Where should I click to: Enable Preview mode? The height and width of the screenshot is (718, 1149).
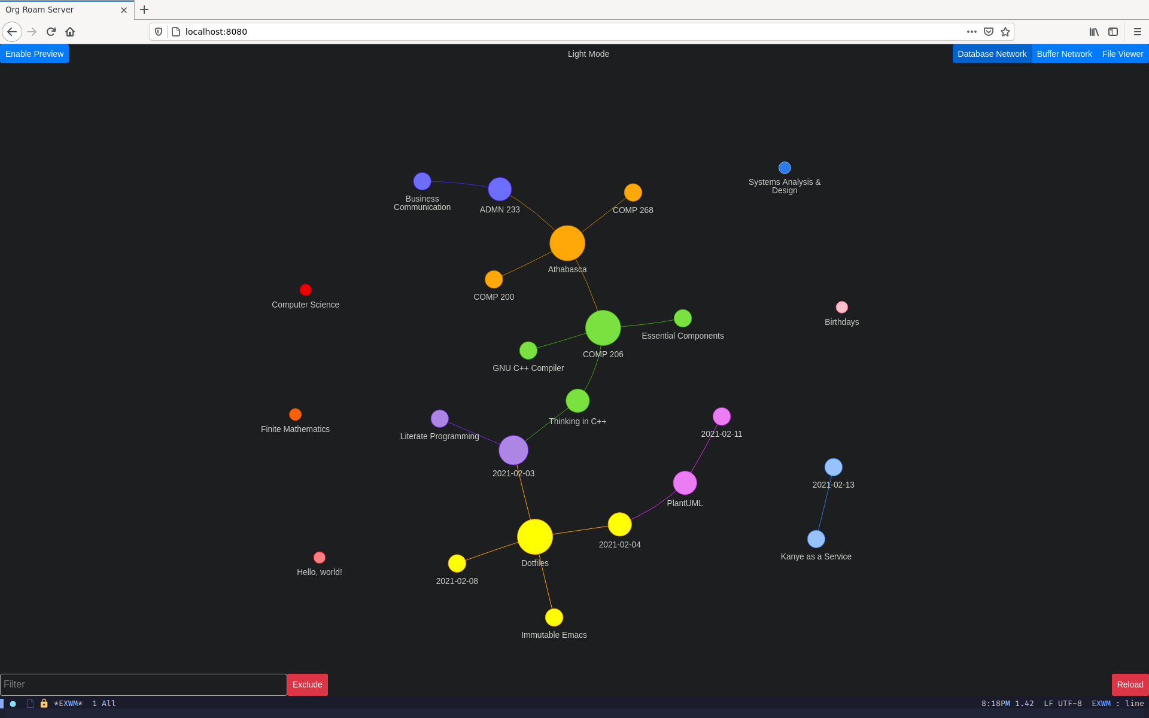click(35, 54)
